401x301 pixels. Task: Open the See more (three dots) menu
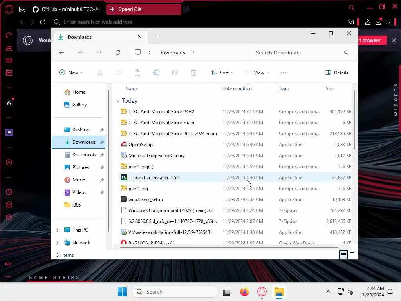(x=284, y=73)
